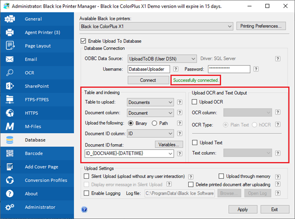The image size is (295, 219).
Task: Click the Email envelope icon
Action: click(x=10, y=59)
